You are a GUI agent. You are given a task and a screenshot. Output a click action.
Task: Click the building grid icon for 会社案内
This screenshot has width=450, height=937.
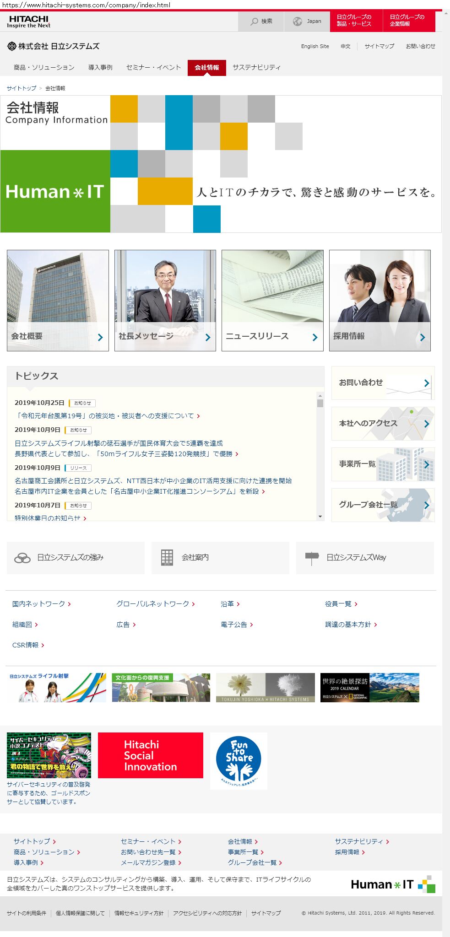click(x=167, y=558)
